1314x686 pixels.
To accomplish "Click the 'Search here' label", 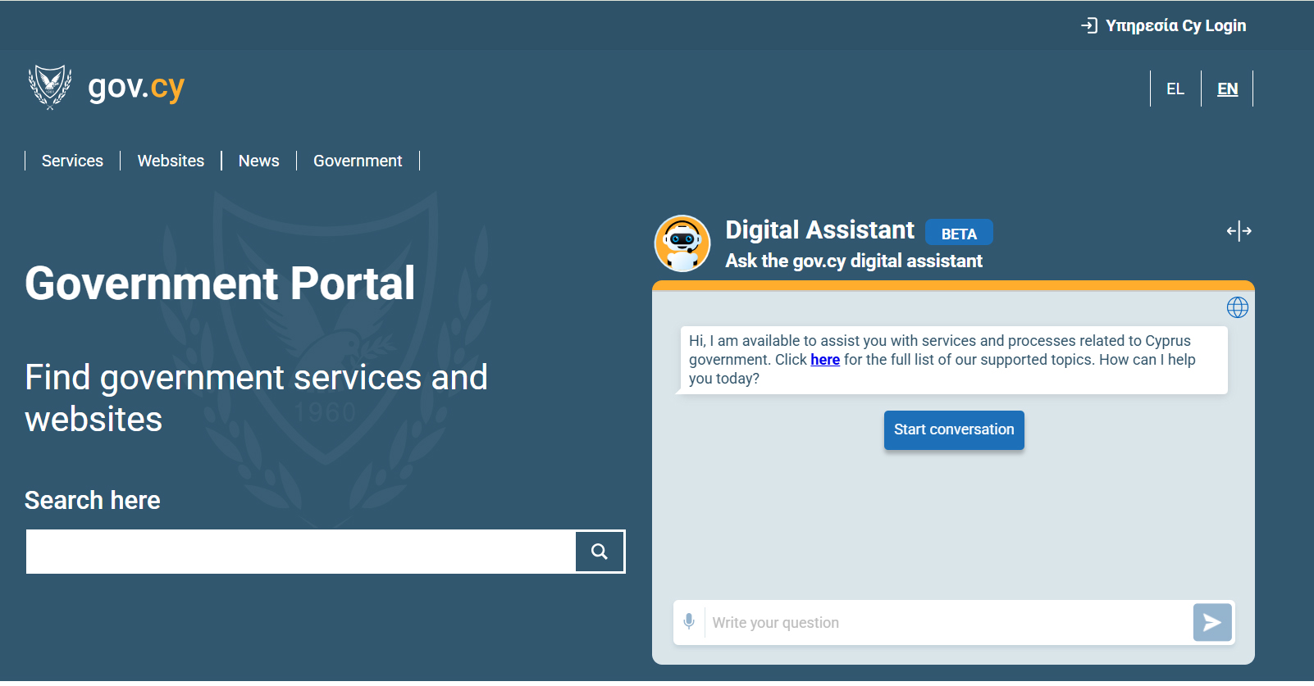I will [x=93, y=500].
